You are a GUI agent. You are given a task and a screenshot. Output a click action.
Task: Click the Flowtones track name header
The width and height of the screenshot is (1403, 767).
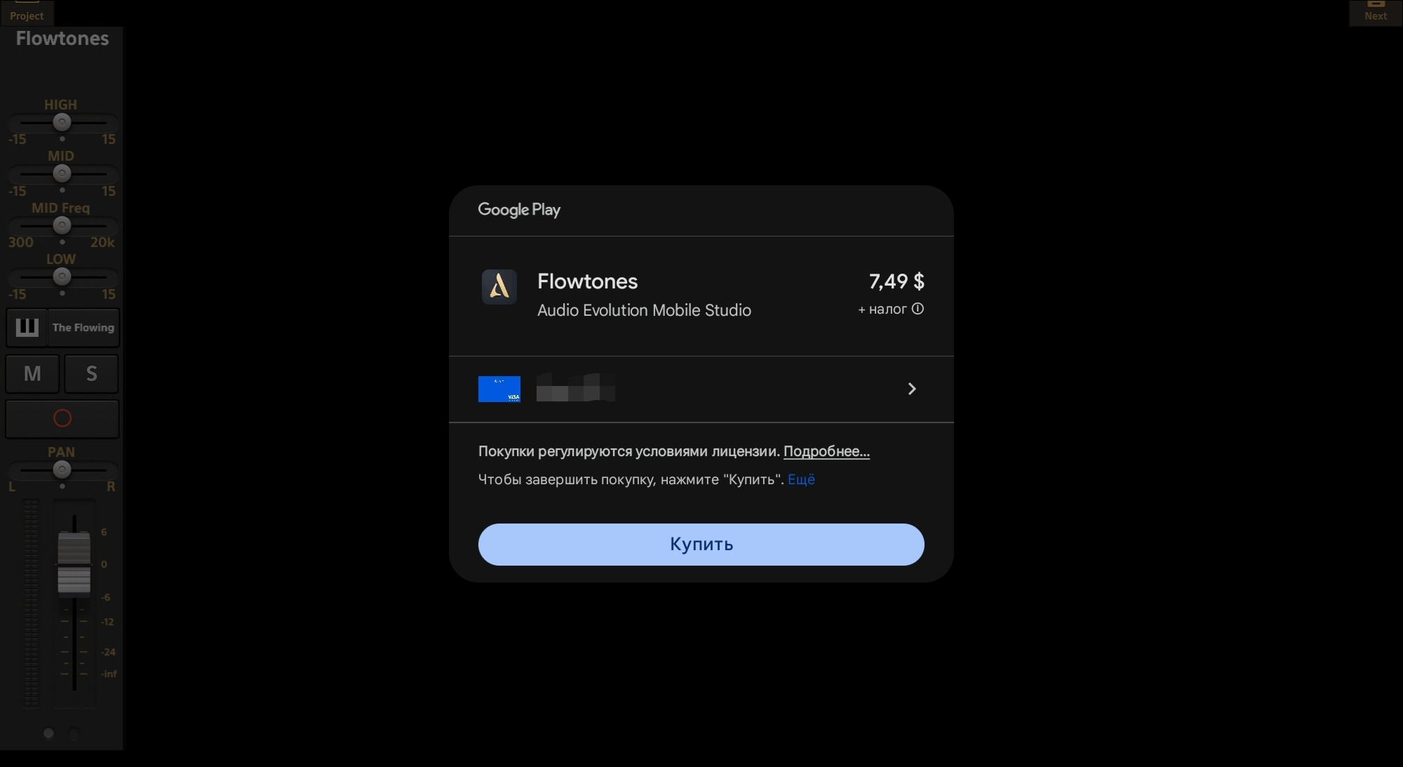(x=62, y=39)
